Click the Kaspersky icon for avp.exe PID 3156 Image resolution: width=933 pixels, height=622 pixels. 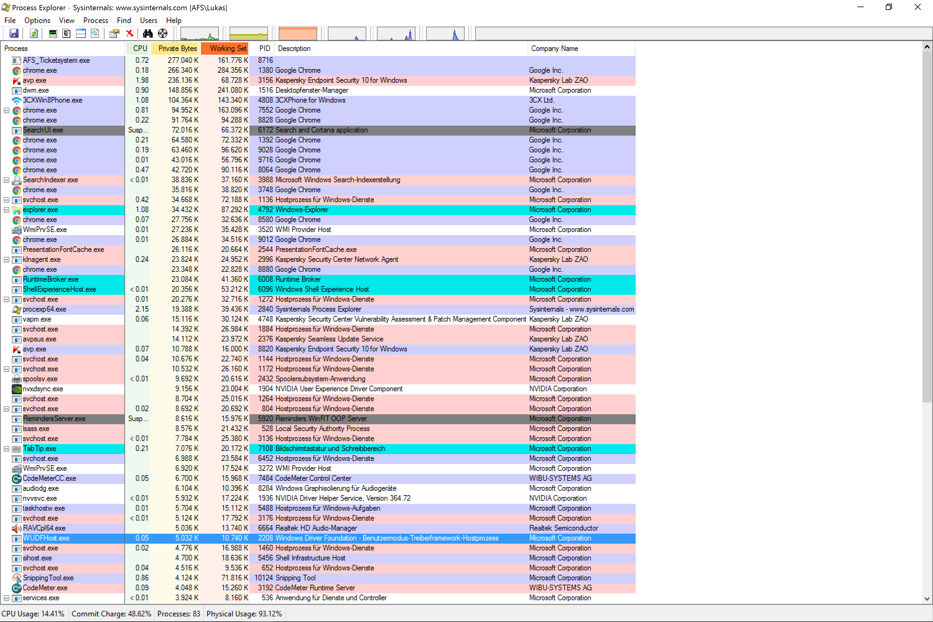(17, 81)
